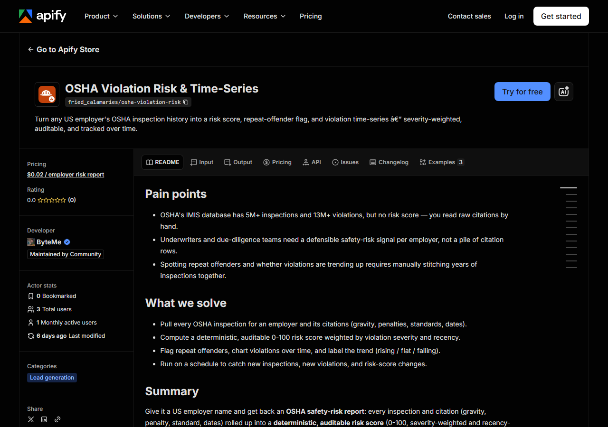
Task: Click the Summary heading
Action: tap(172, 391)
